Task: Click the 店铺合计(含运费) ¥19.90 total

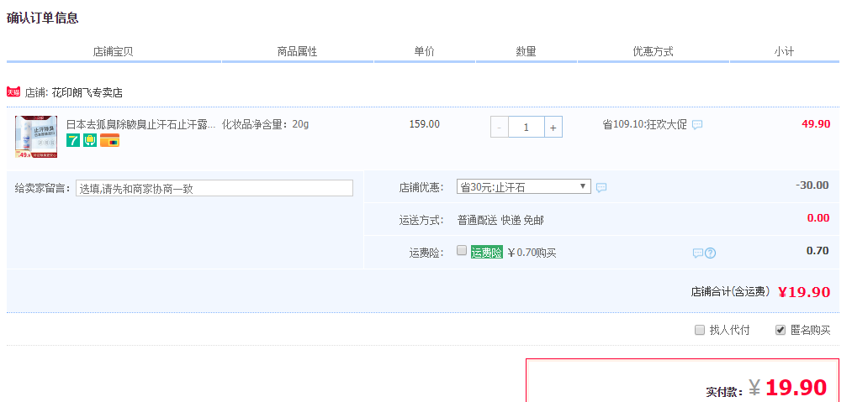Action: [760, 292]
